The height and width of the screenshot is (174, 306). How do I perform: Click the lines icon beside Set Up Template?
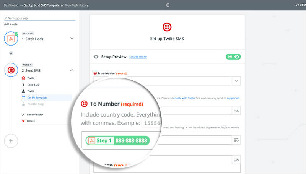pos(23,98)
